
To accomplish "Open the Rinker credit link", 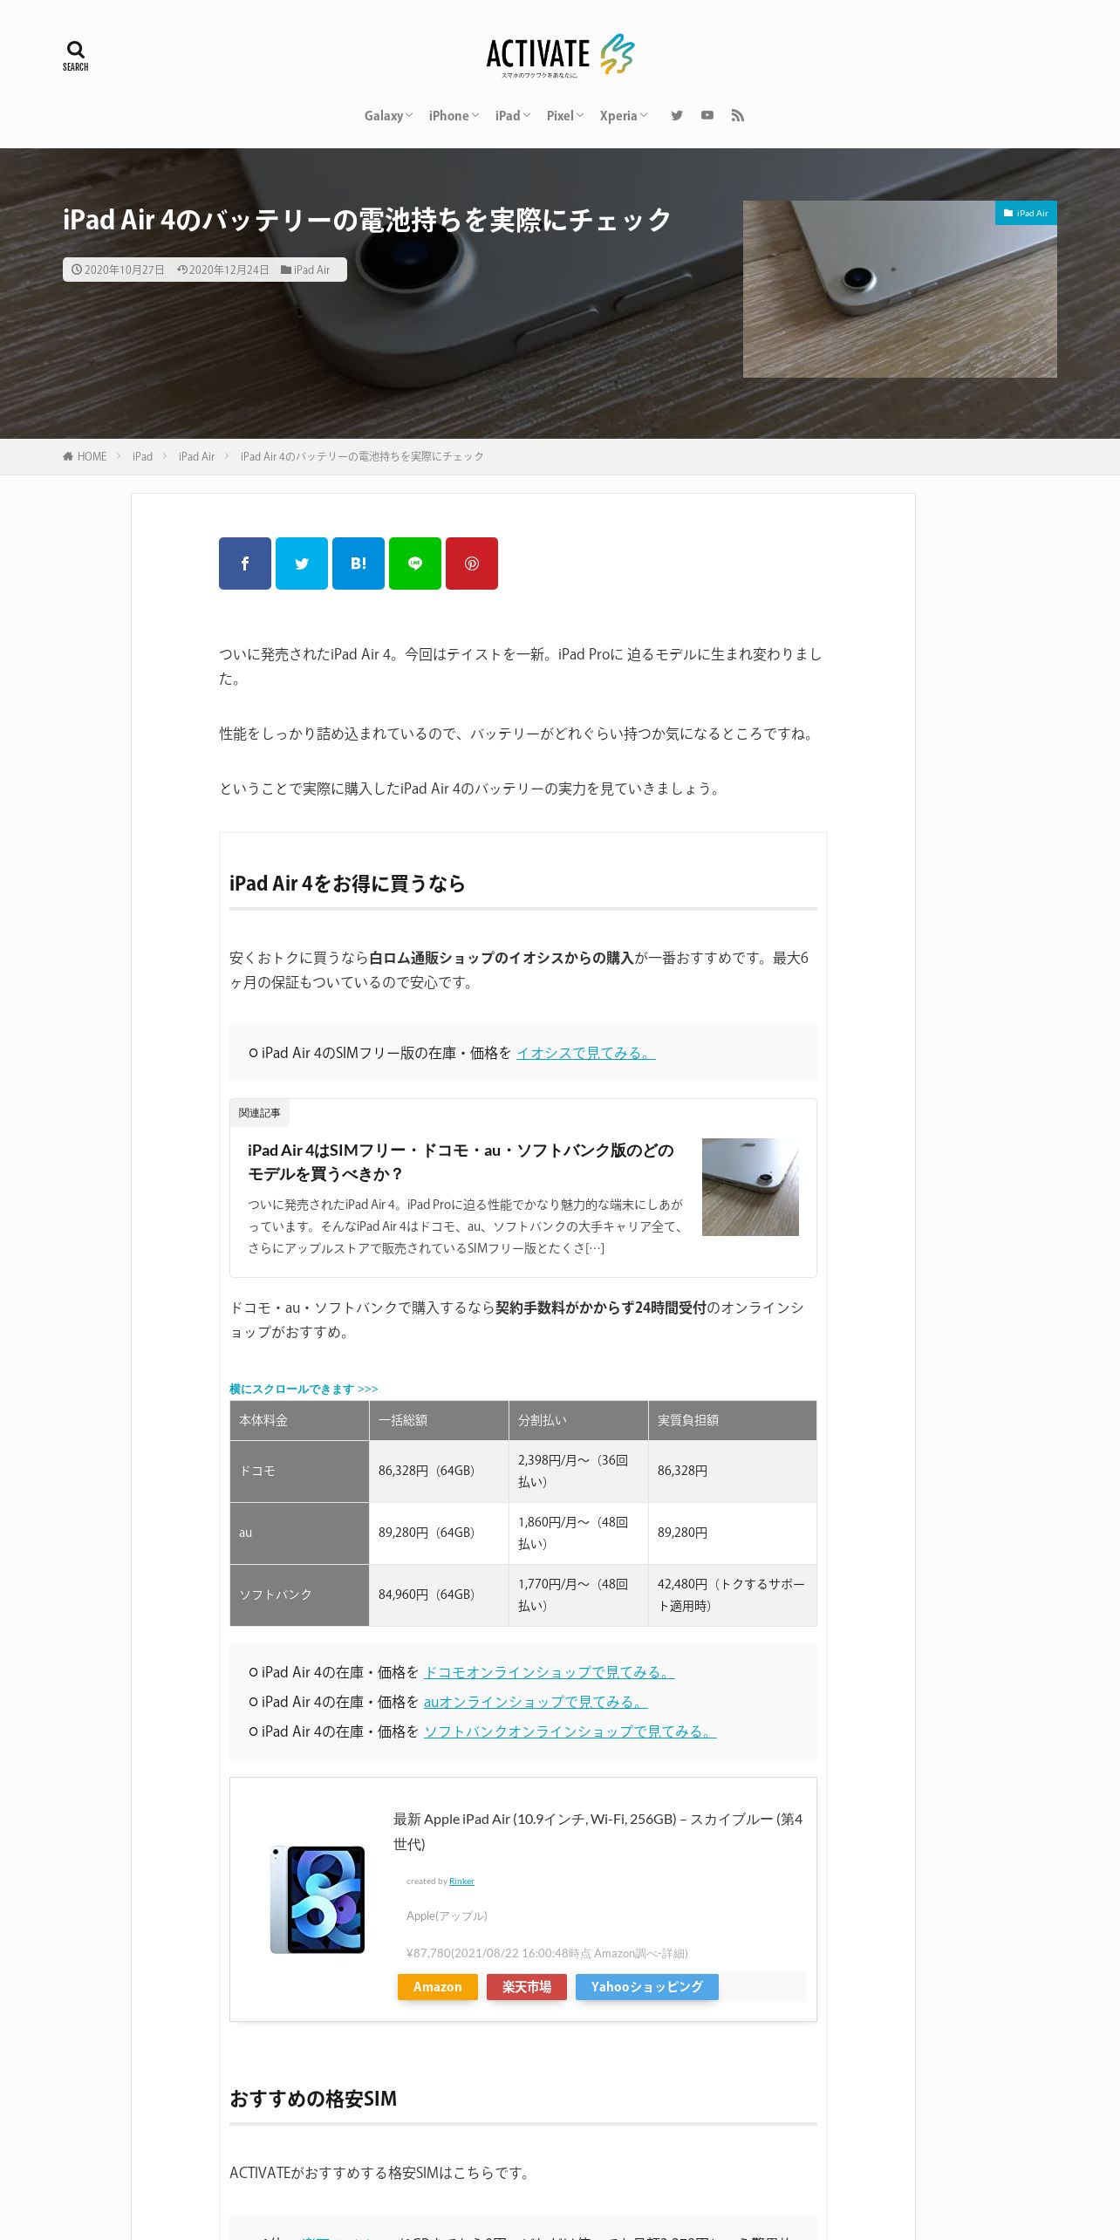I will 461,1881.
